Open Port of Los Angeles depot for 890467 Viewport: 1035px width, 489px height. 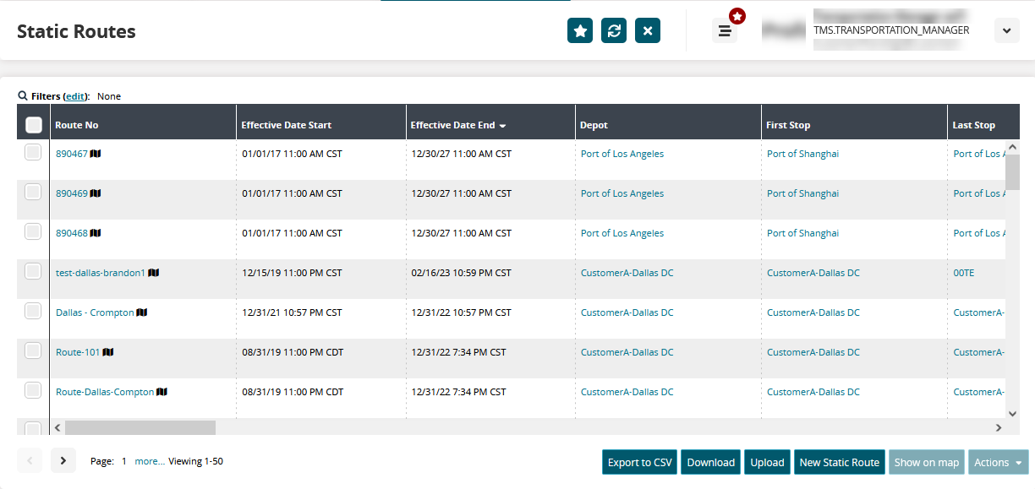click(622, 154)
